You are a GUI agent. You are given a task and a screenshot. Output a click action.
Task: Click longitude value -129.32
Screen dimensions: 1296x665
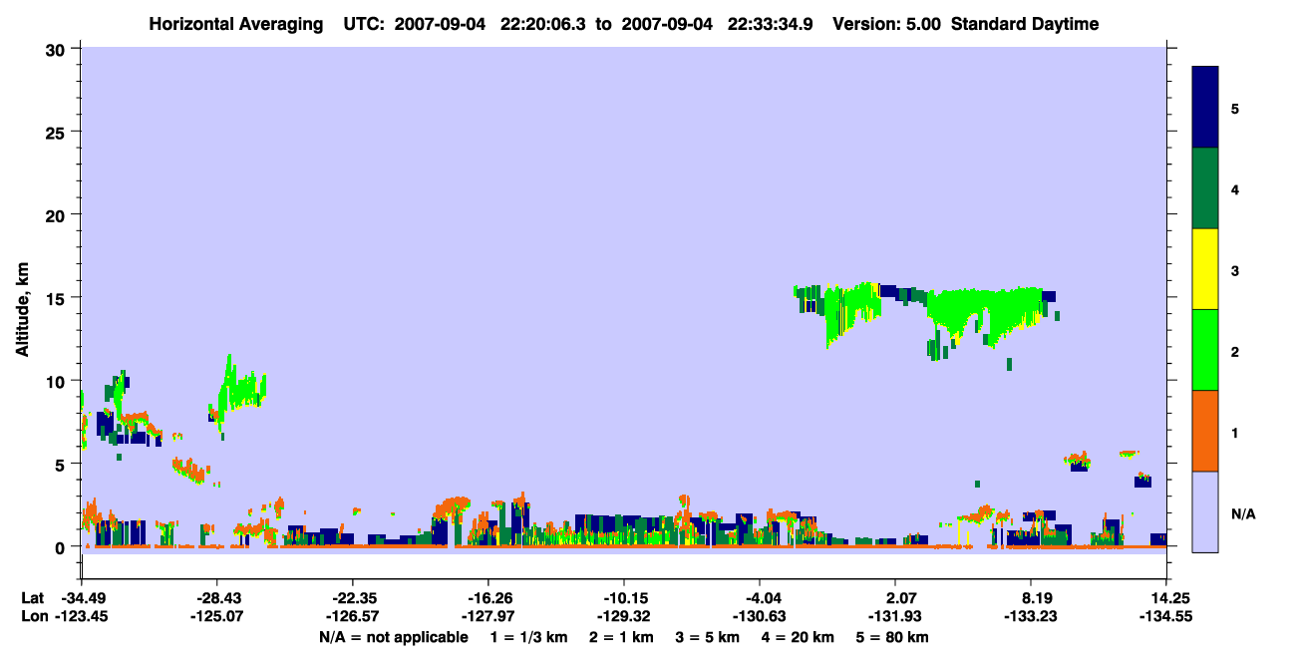[x=624, y=616]
